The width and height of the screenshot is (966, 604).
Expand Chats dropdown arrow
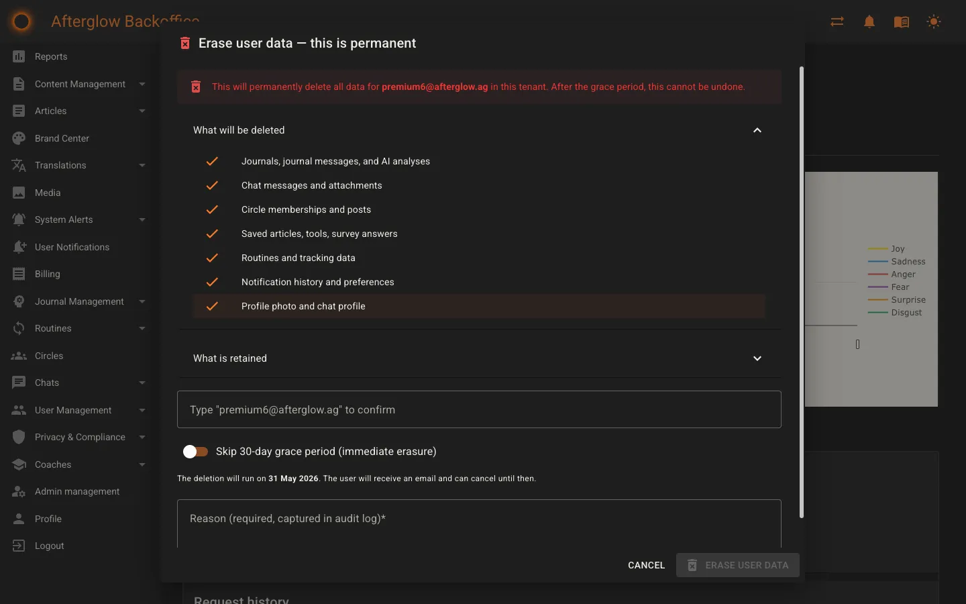click(x=142, y=383)
